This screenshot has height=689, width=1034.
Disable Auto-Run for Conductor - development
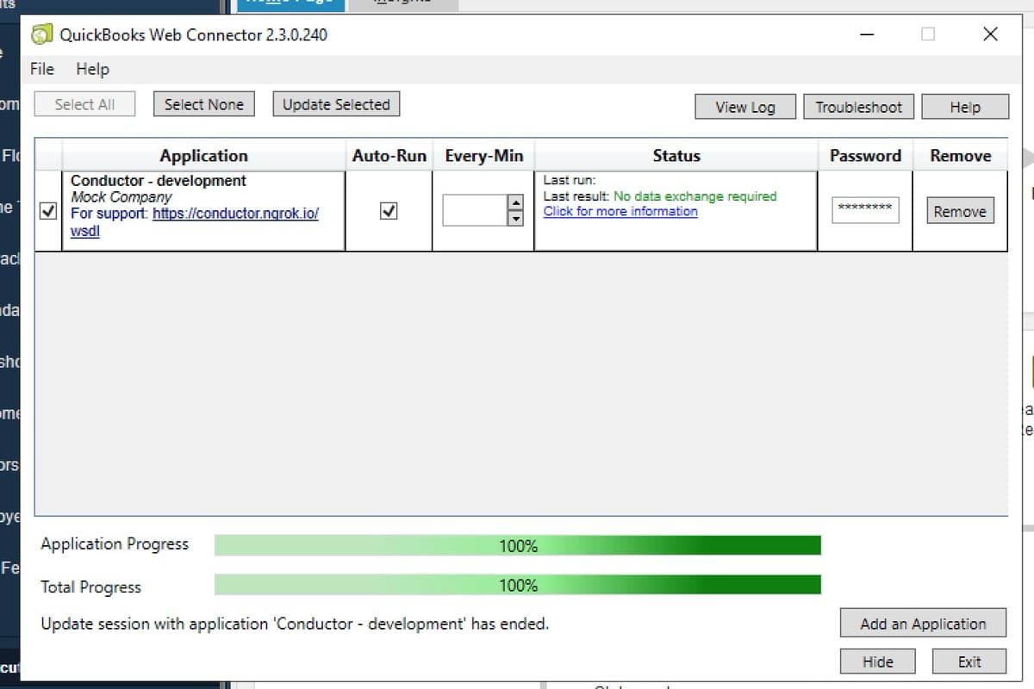click(x=389, y=209)
